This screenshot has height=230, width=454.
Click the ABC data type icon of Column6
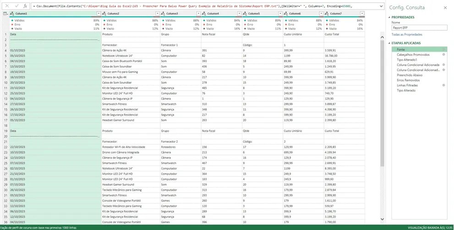pyautogui.click(x=286, y=14)
